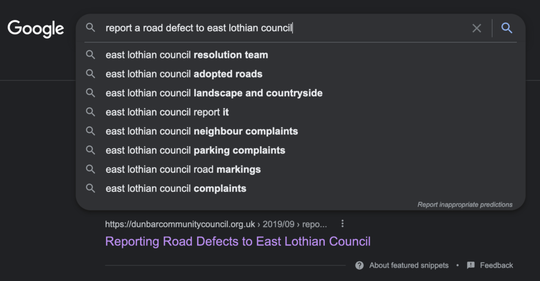Click the Feedback flag icon
The height and width of the screenshot is (281, 540).
(471, 265)
